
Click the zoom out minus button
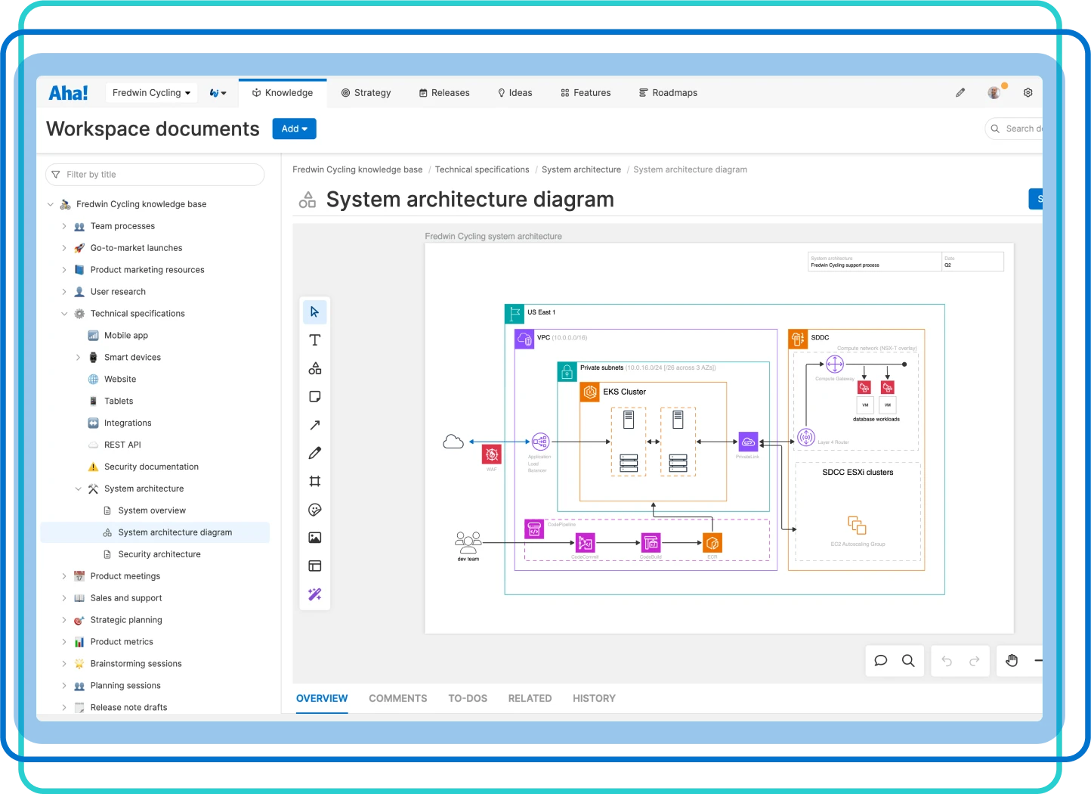pyautogui.click(x=1038, y=661)
